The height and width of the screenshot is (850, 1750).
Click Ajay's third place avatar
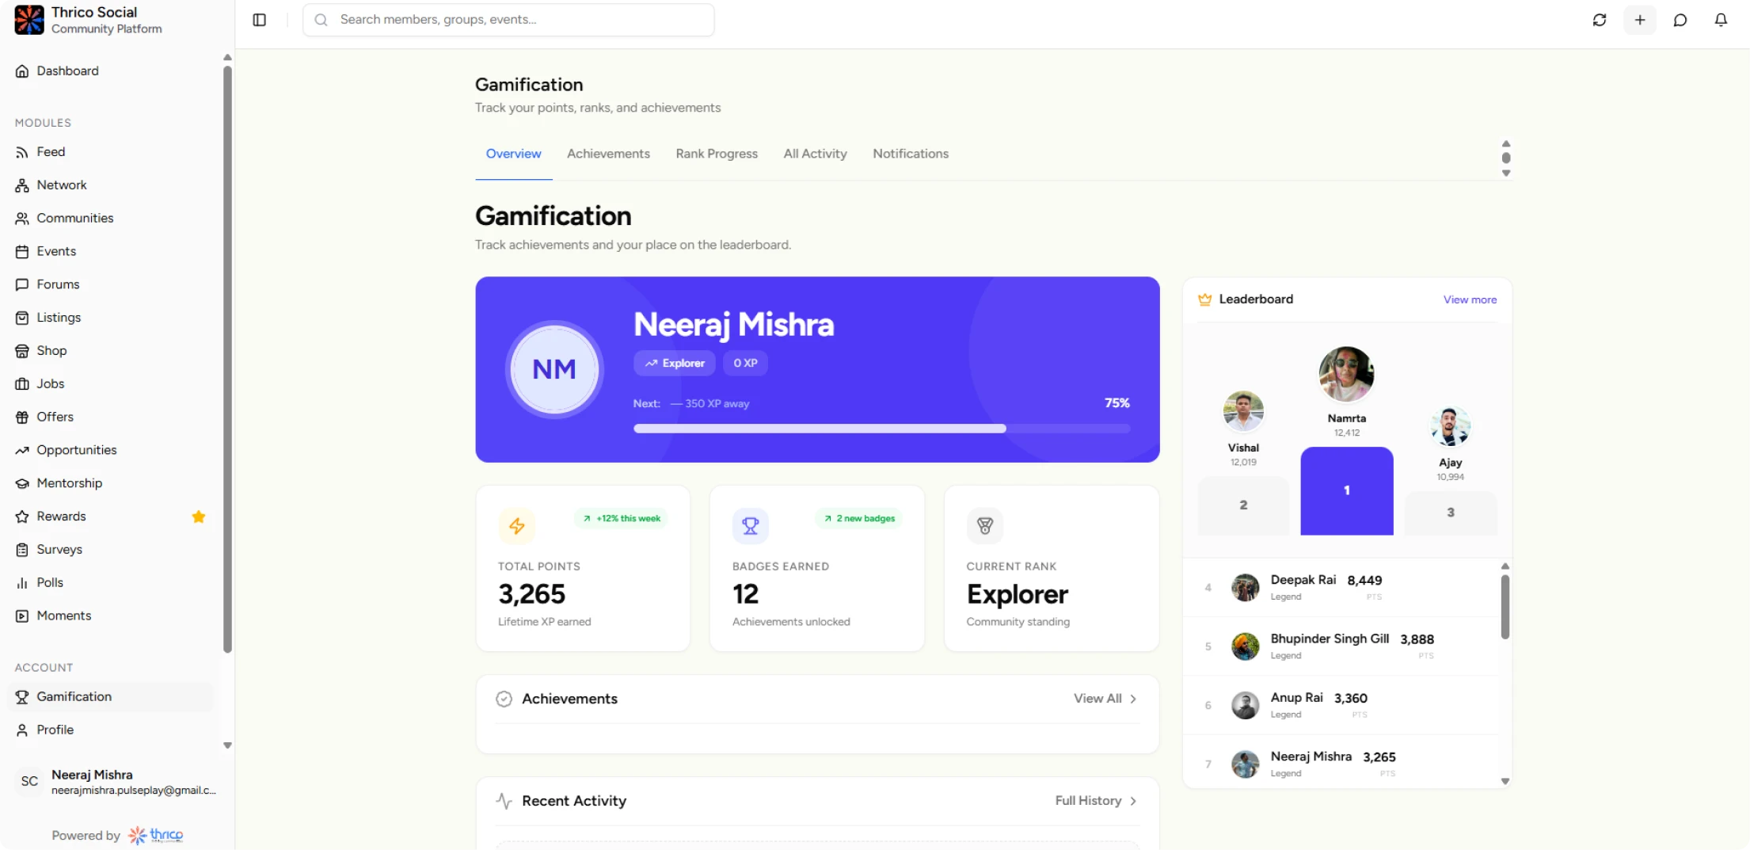[1450, 427]
